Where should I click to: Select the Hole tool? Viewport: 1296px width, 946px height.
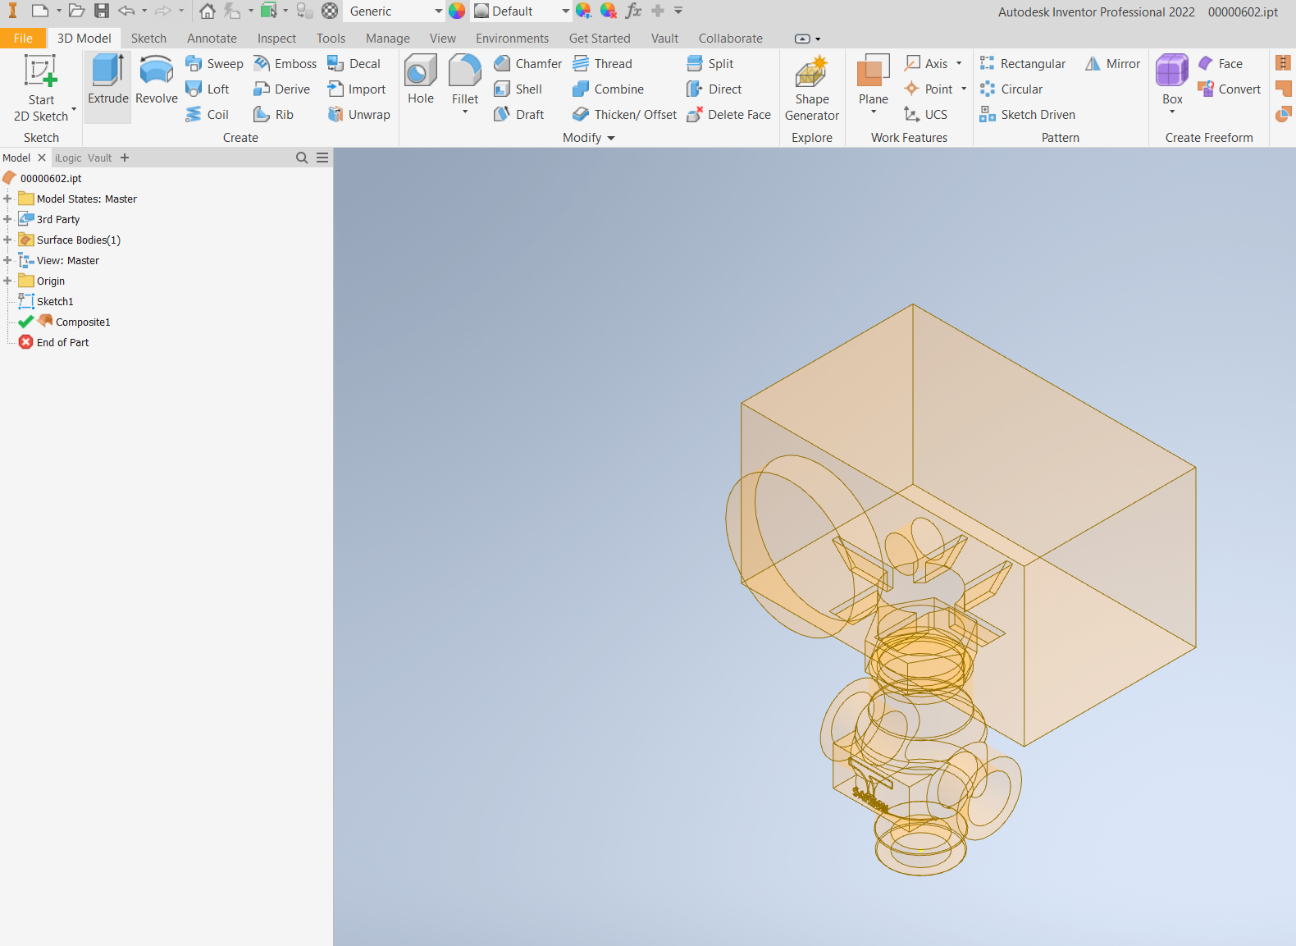[421, 80]
